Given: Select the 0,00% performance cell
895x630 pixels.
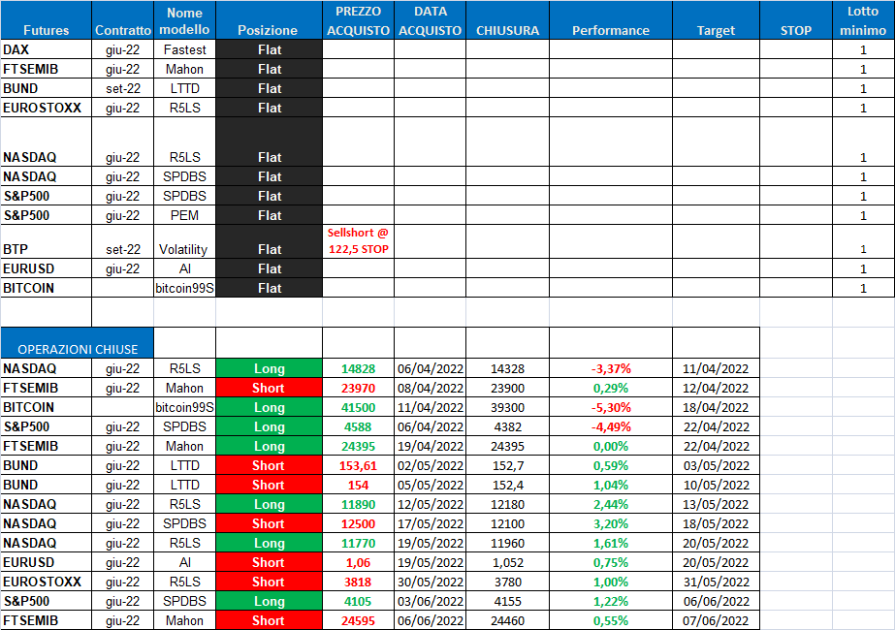Looking at the screenshot, I should (x=611, y=446).
